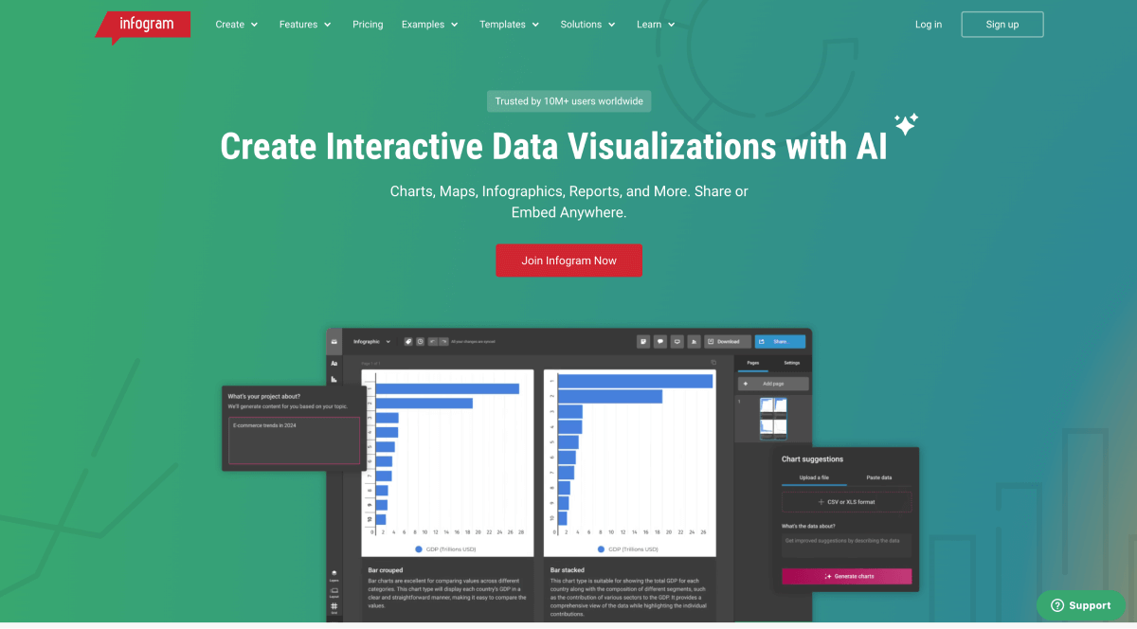Image resolution: width=1137 pixels, height=629 pixels.
Task: Click the tag icon in editor toolbar
Action: (408, 341)
